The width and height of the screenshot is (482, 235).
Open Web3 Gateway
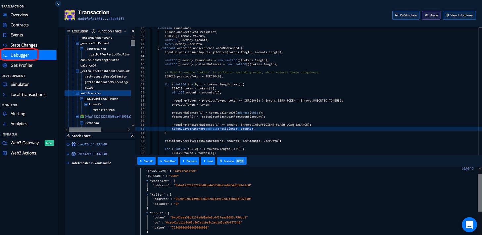pos(24,143)
